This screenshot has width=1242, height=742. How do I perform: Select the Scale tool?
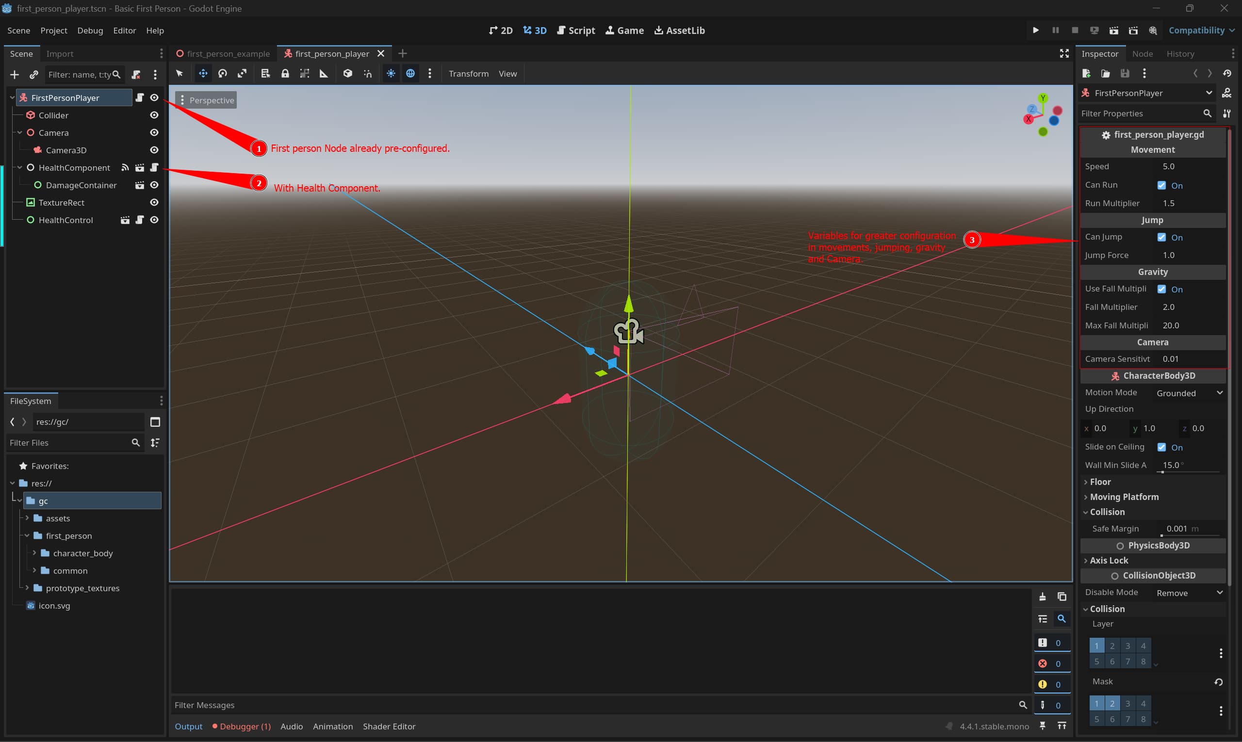point(242,74)
